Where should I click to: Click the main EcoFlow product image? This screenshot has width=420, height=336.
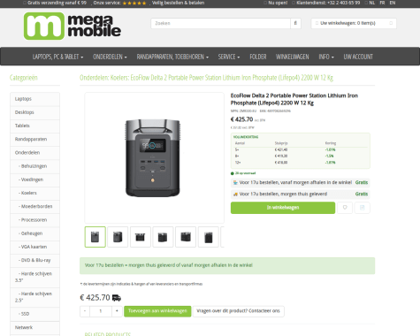tap(154, 157)
